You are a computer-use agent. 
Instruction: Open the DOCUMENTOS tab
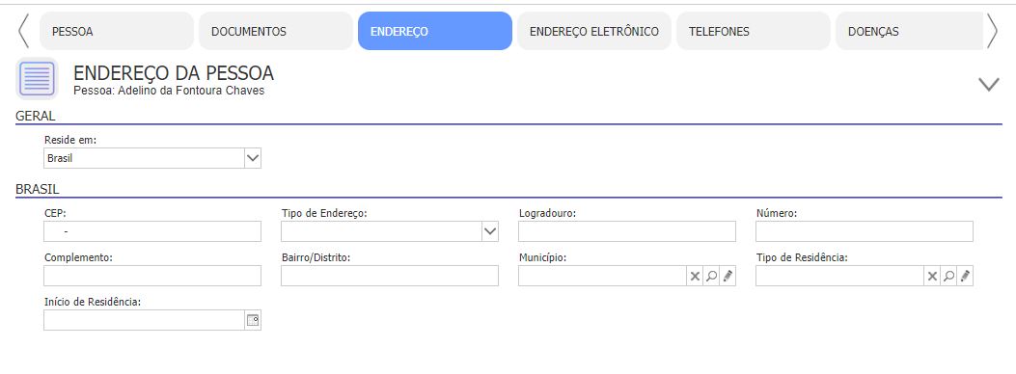coord(276,31)
